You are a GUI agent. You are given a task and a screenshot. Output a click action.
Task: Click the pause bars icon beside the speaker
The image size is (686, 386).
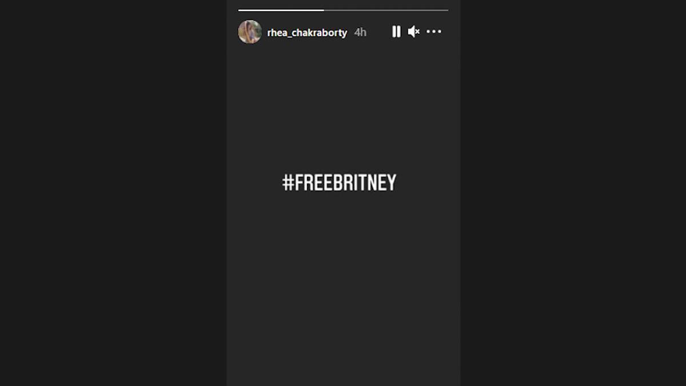point(396,32)
